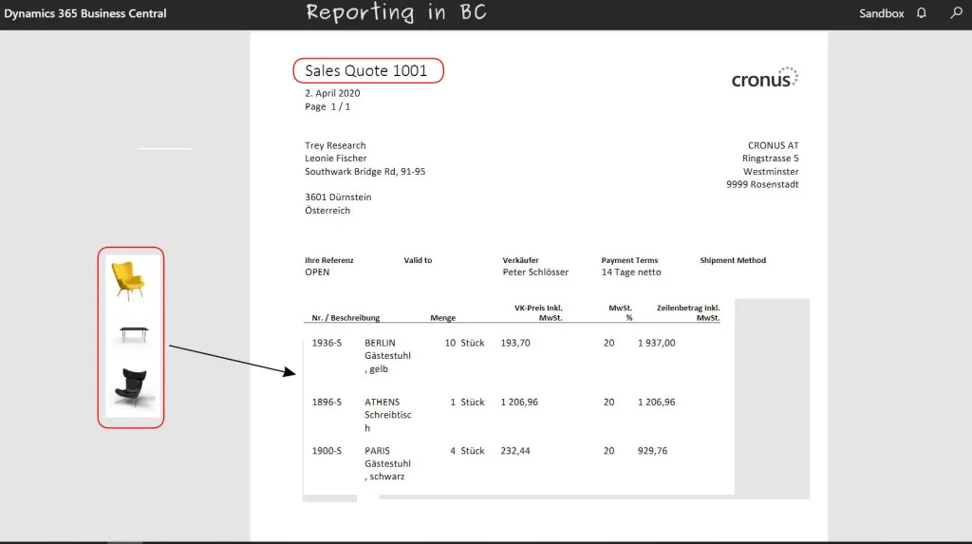972x544 pixels.
Task: Click the Shipment Method label
Action: pyautogui.click(x=733, y=260)
